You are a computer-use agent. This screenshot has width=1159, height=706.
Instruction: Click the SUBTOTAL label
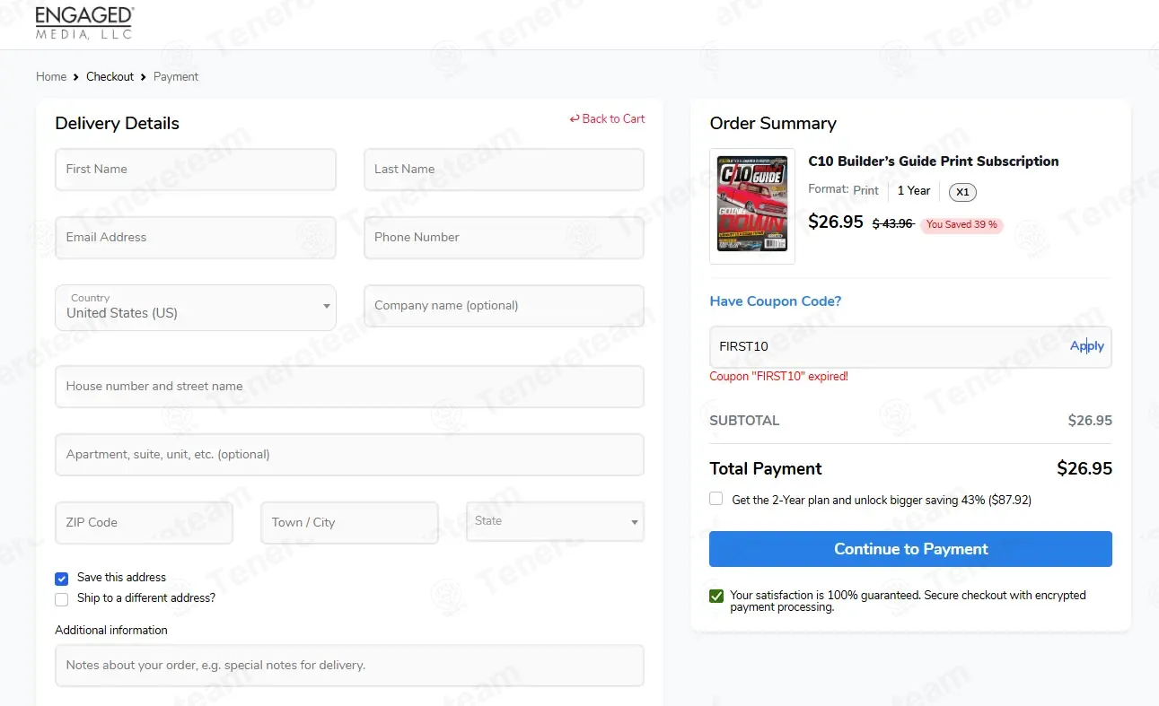744,421
